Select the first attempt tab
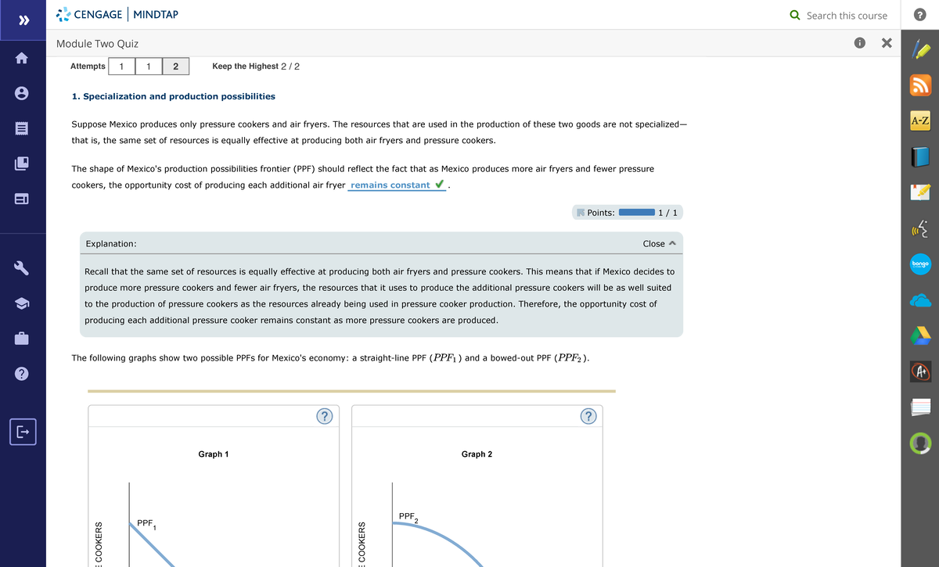 (x=121, y=66)
